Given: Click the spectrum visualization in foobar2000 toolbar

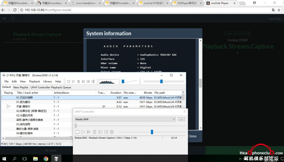Looking at the screenshot, I should [x=108, y=82].
